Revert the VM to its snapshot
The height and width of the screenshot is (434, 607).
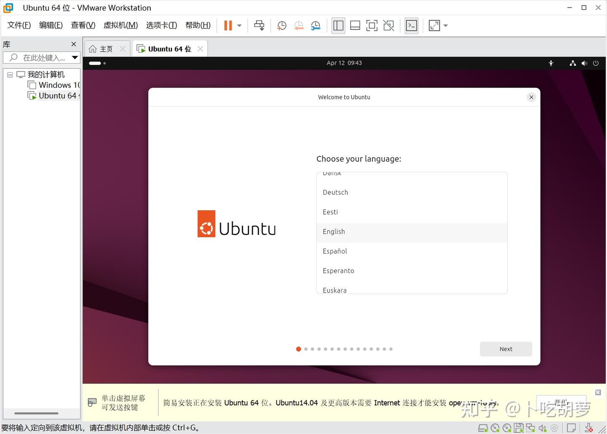(x=299, y=25)
